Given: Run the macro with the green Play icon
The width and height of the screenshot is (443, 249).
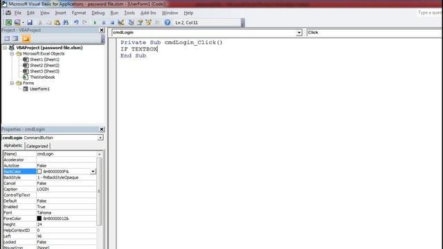Looking at the screenshot, I should coord(95,23).
